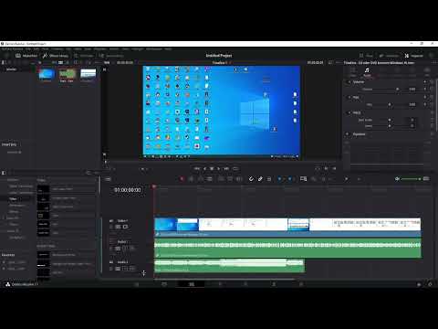Open Project Settings gear icon
The image size is (438, 329).
(x=430, y=284)
